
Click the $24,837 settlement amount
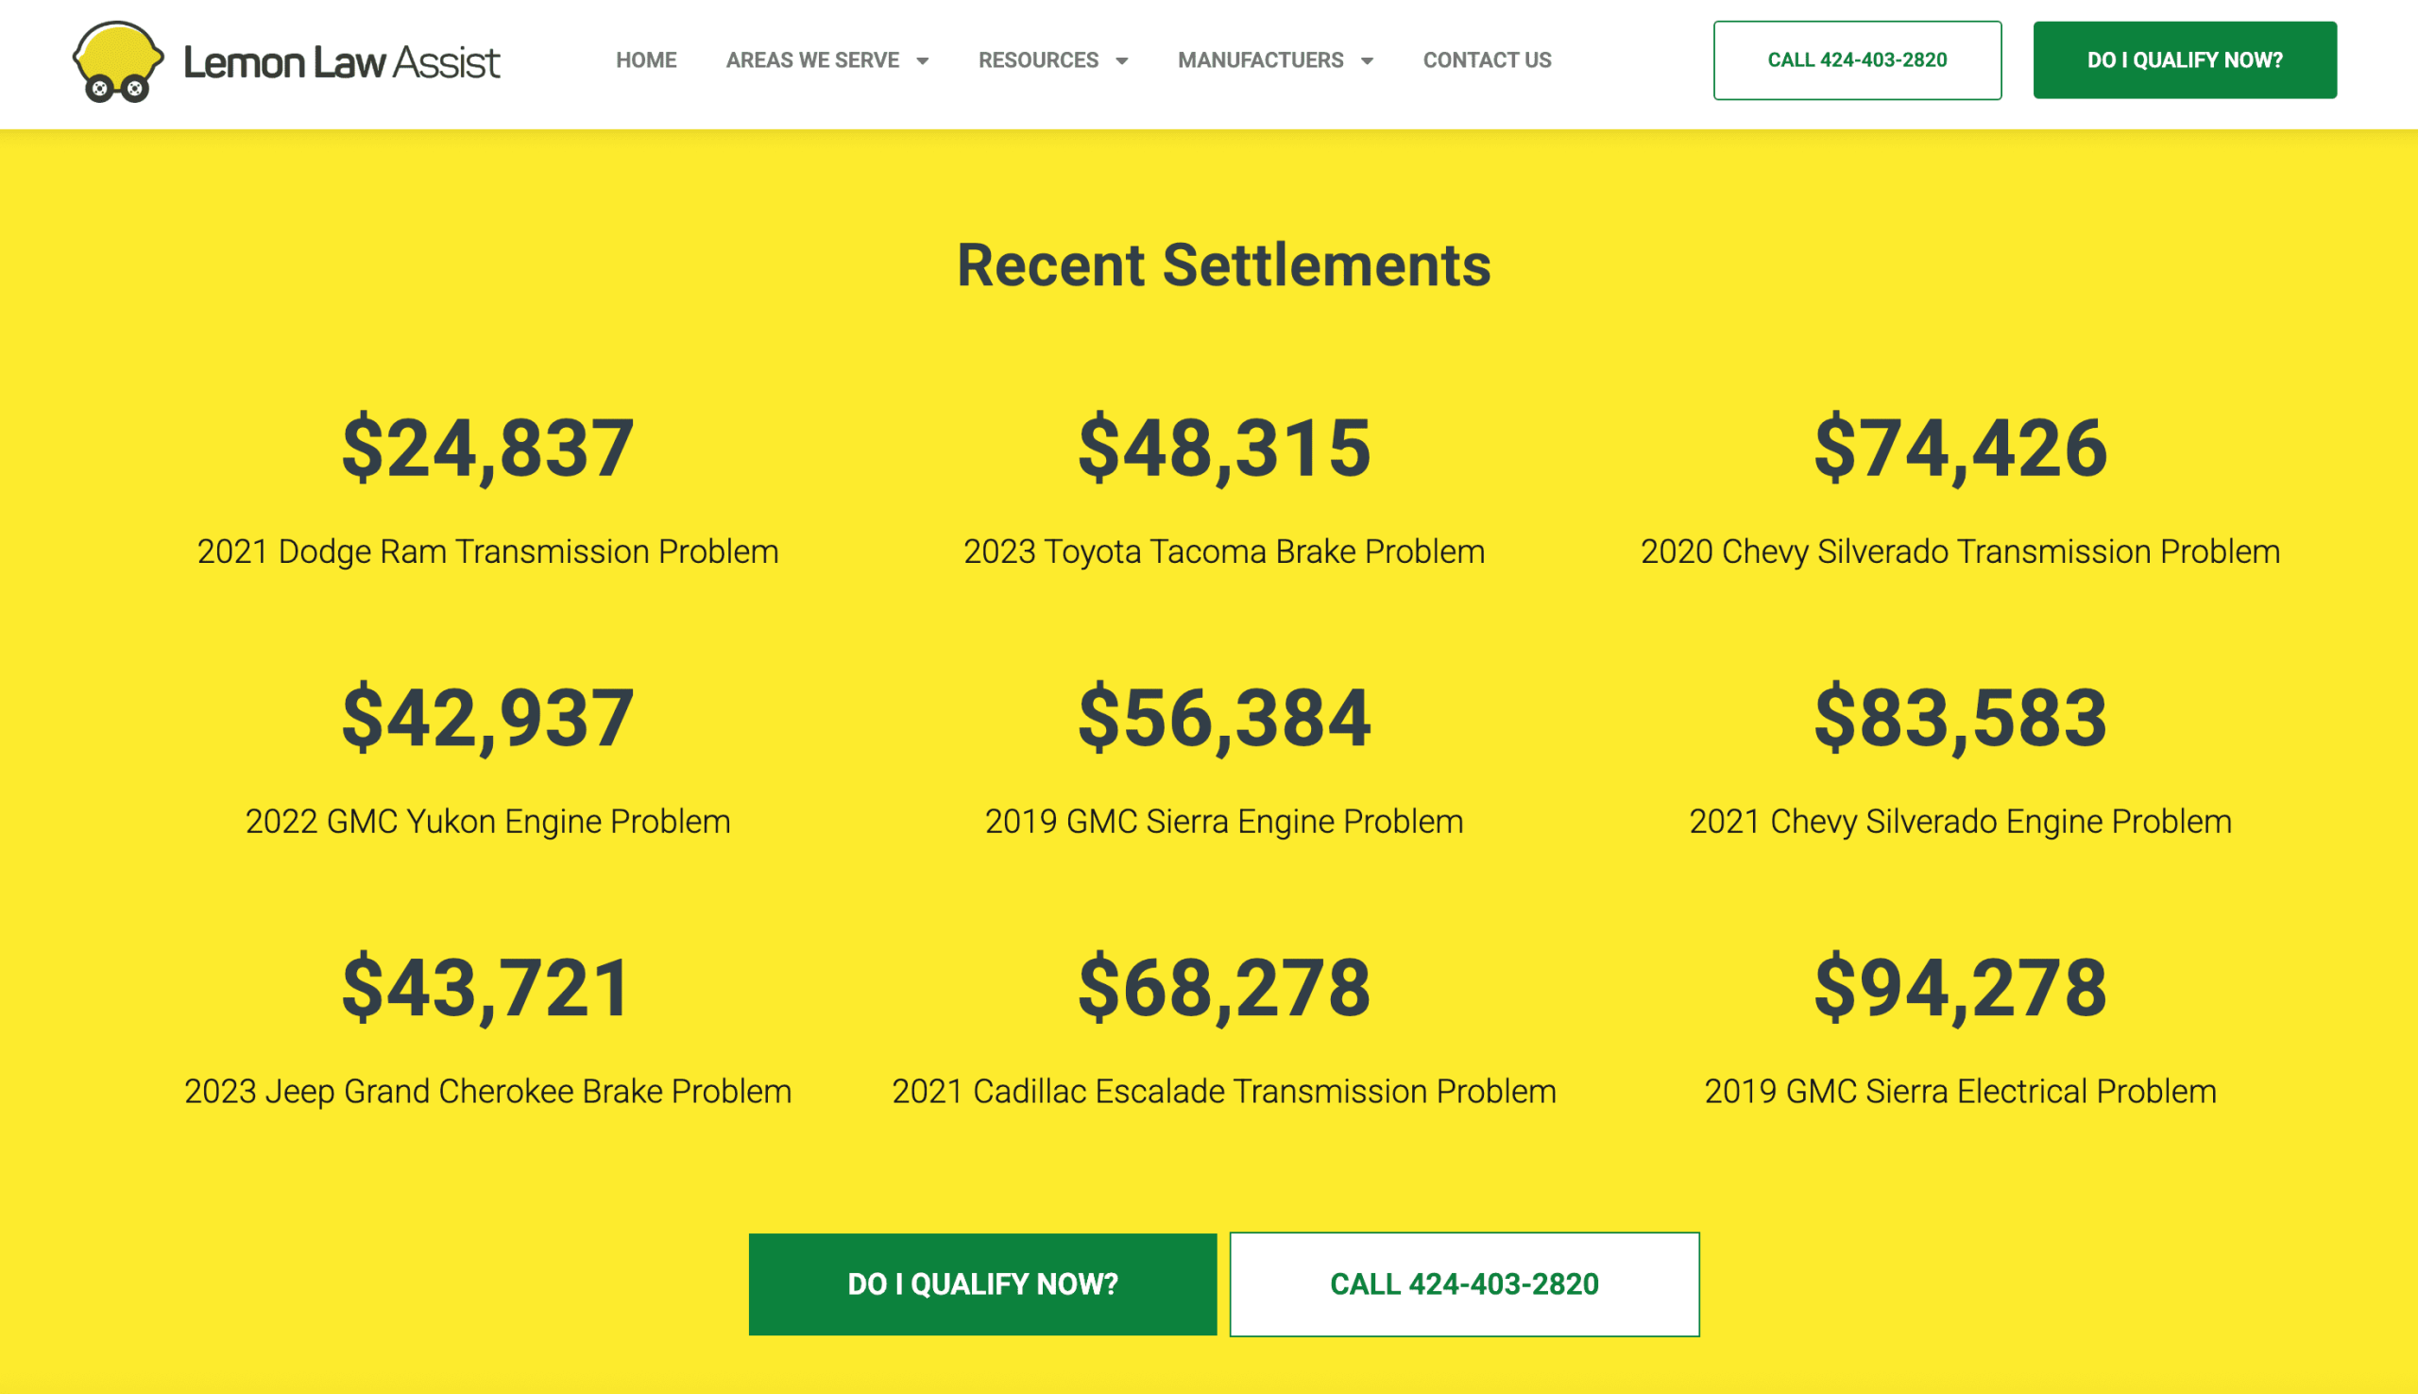(487, 448)
